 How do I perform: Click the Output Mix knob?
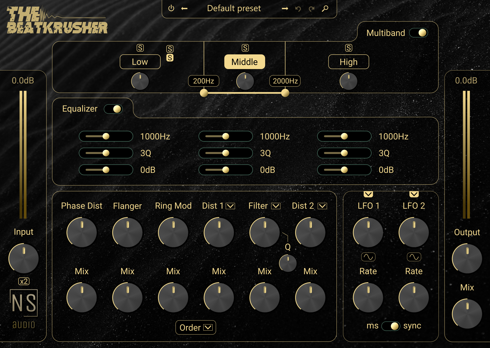point(467,314)
